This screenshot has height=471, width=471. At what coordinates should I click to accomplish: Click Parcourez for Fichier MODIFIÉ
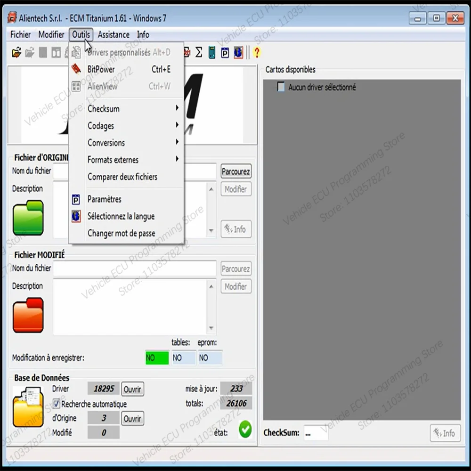pyautogui.click(x=236, y=268)
